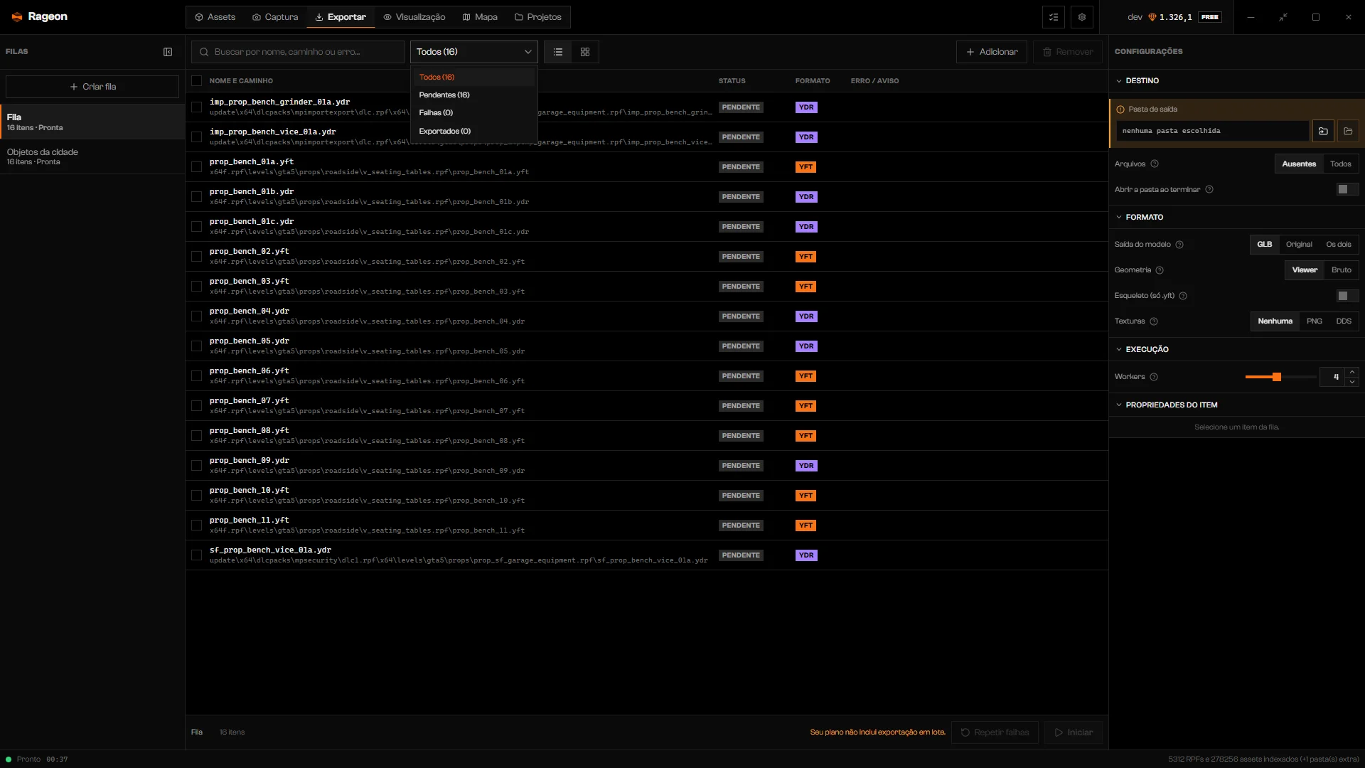Viewport: 1365px width, 768px height.
Task: Click the help icon next to Workers
Action: point(1154,377)
